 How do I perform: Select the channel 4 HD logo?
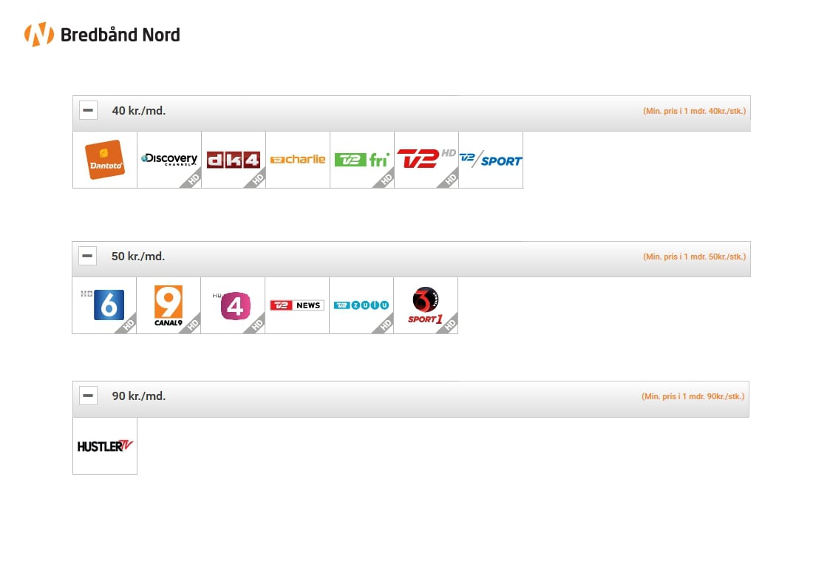pyautogui.click(x=233, y=305)
